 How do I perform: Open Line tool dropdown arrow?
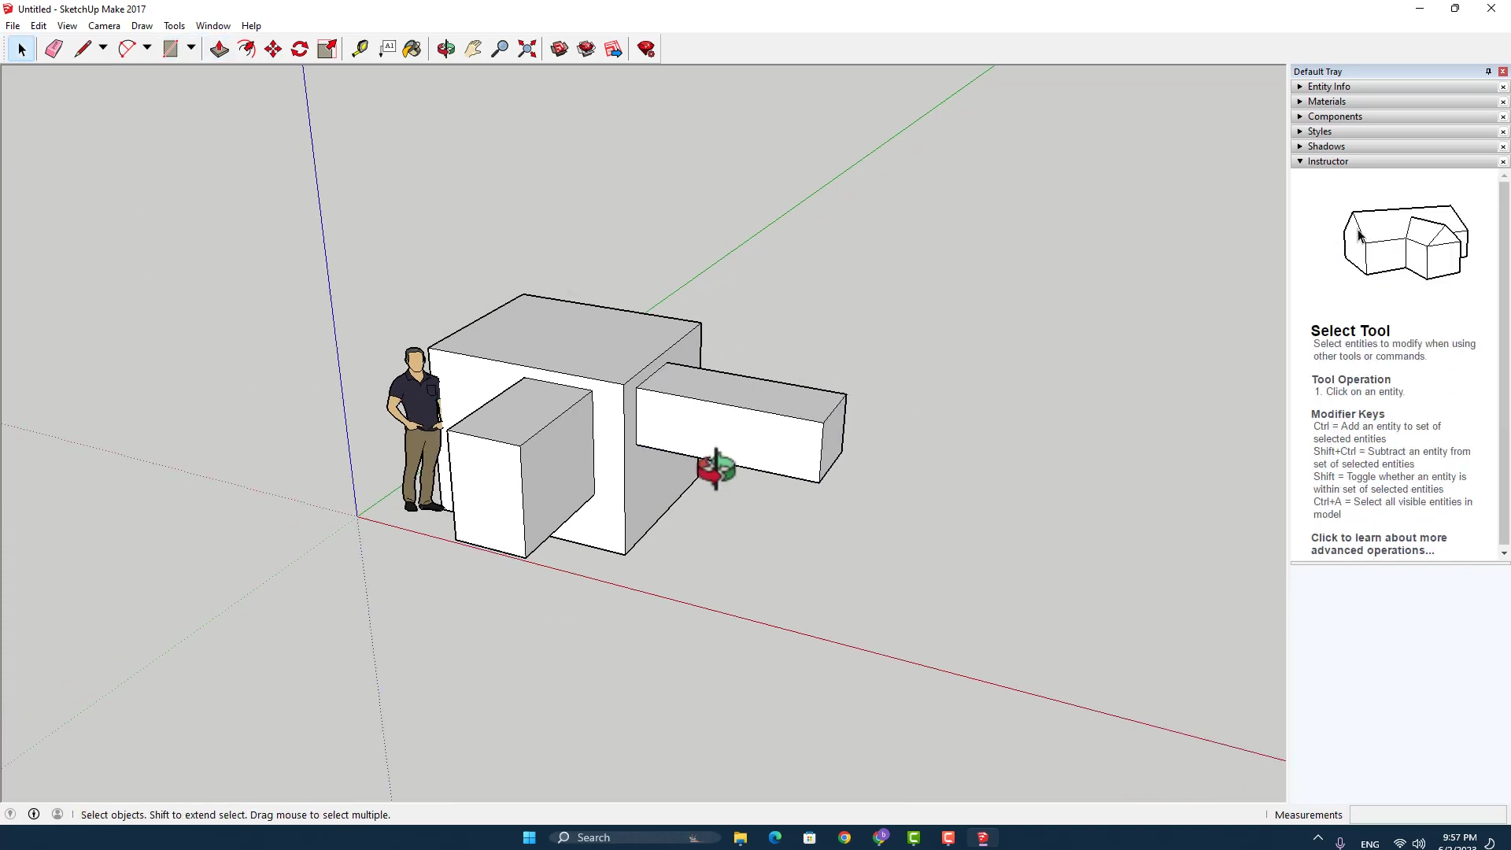pyautogui.click(x=103, y=48)
